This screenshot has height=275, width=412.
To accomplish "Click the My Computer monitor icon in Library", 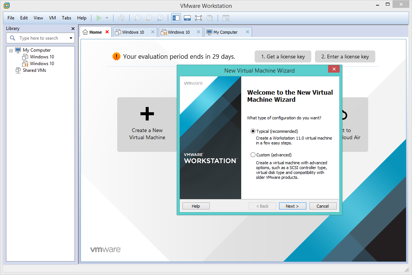I will coord(18,50).
